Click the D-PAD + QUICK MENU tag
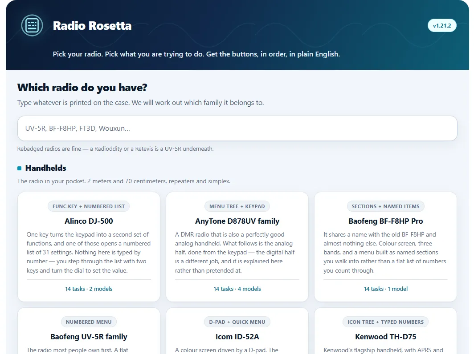 [x=237, y=322]
